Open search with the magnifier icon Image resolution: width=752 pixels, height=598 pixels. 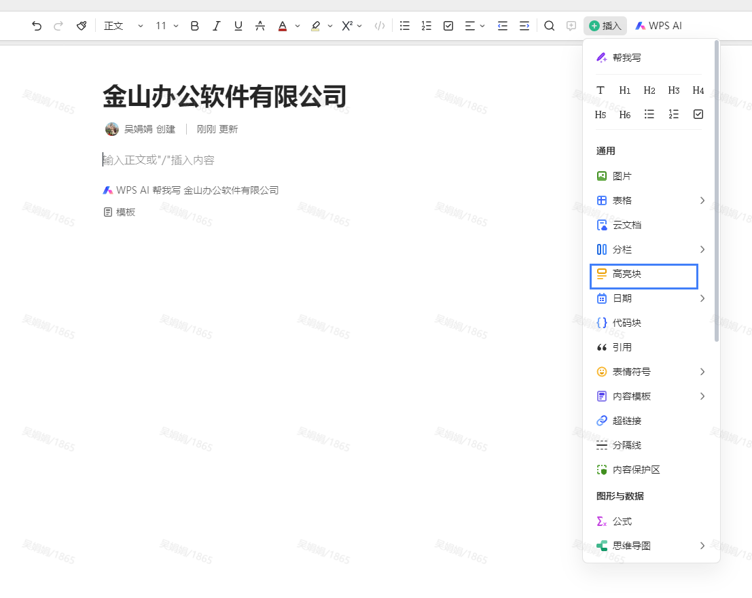click(550, 26)
